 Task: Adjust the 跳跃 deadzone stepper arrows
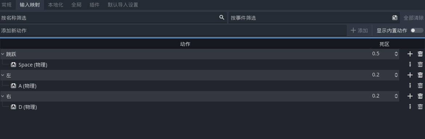[396, 54]
